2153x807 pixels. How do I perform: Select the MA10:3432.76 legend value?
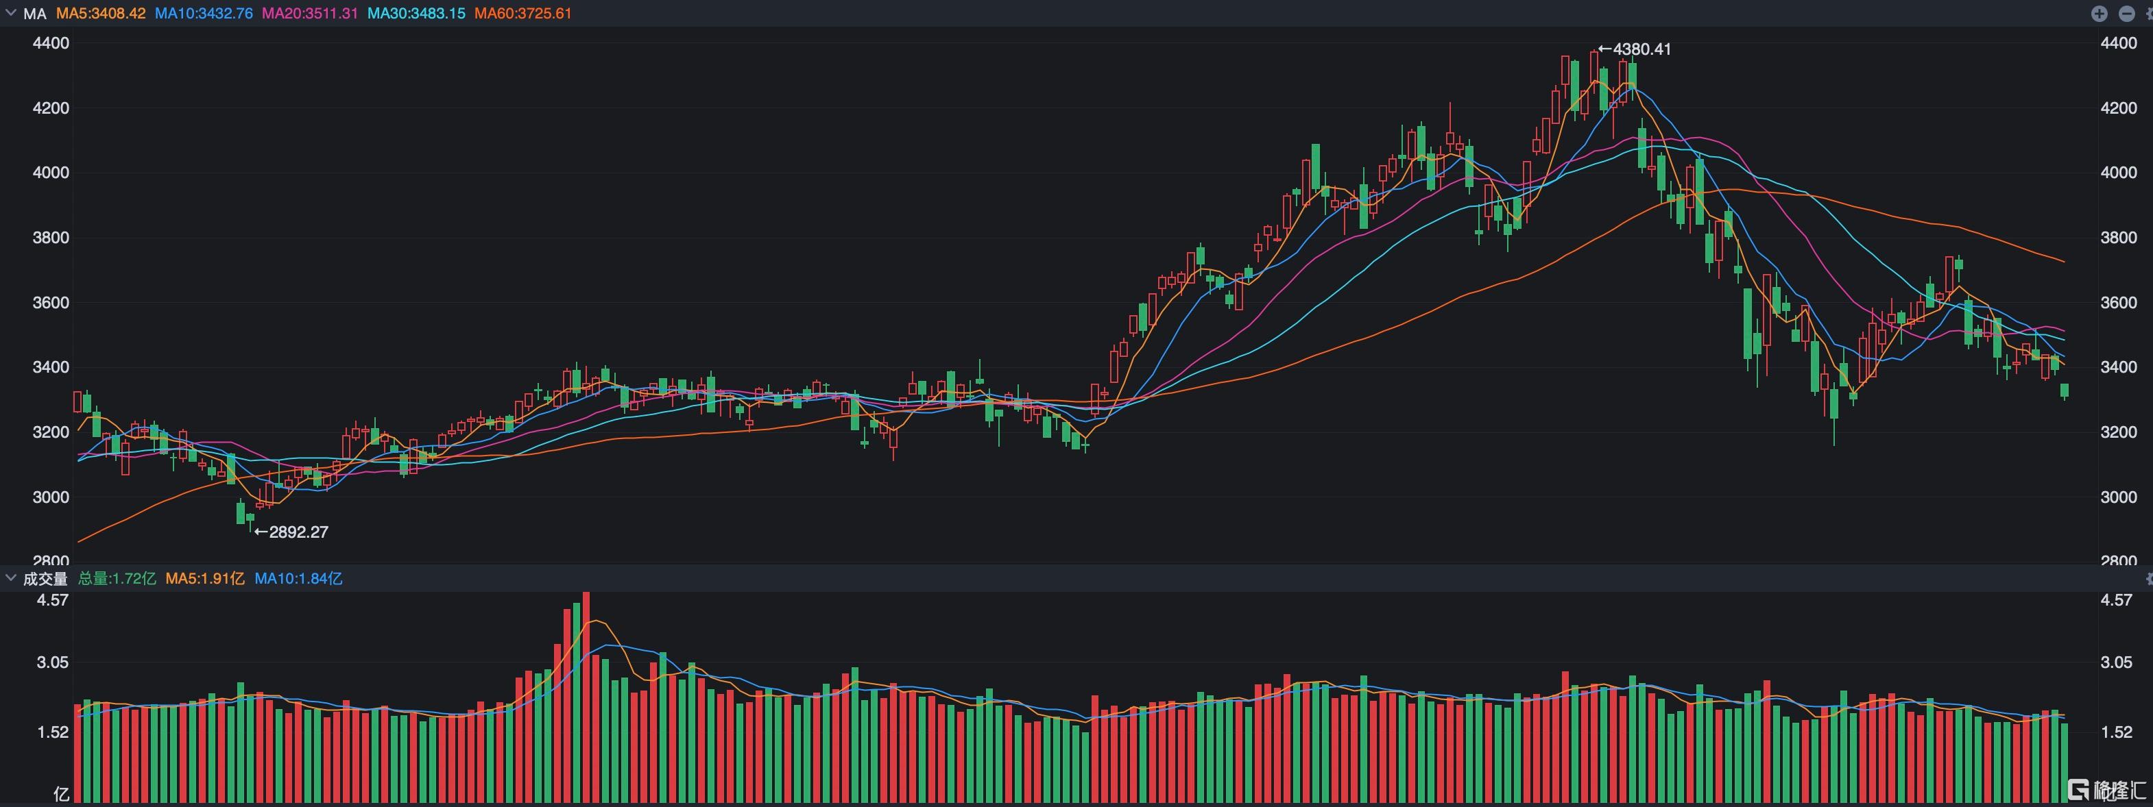tap(204, 14)
